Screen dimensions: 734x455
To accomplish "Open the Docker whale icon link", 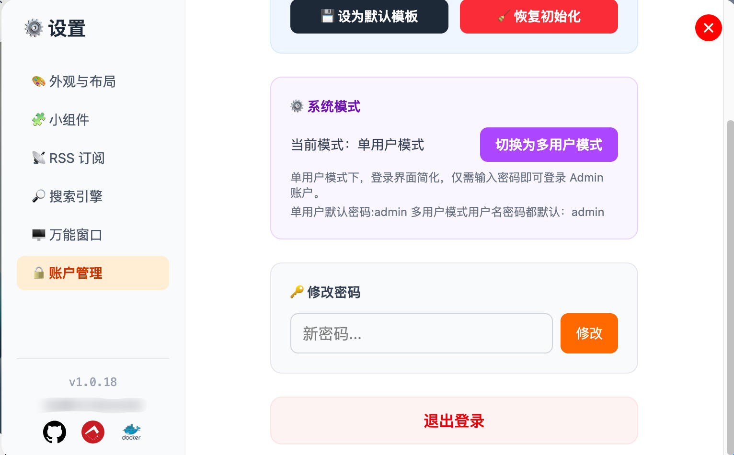I will (131, 432).
